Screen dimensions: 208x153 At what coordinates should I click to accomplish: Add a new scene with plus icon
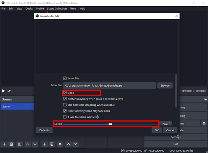pos(4,144)
